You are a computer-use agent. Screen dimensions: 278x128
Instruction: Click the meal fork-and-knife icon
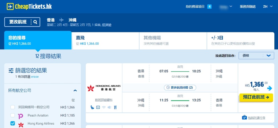click(x=115, y=107)
